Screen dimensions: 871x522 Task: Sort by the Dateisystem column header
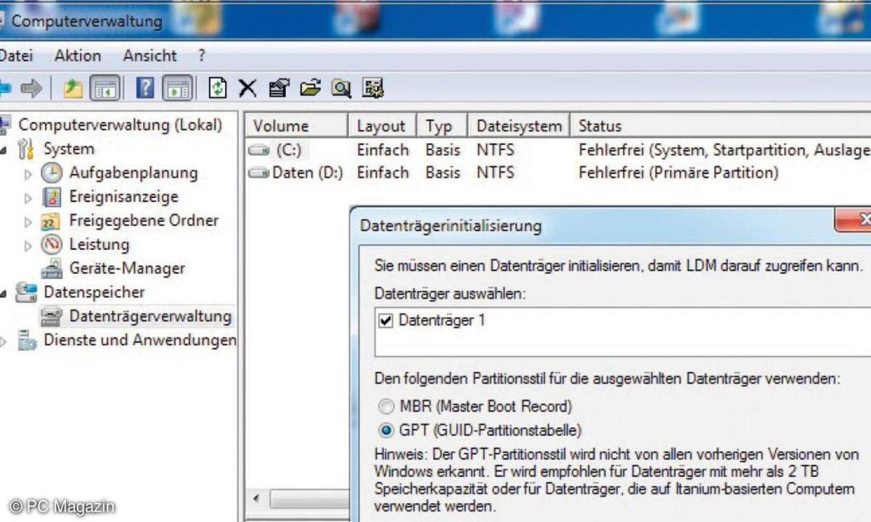(519, 126)
